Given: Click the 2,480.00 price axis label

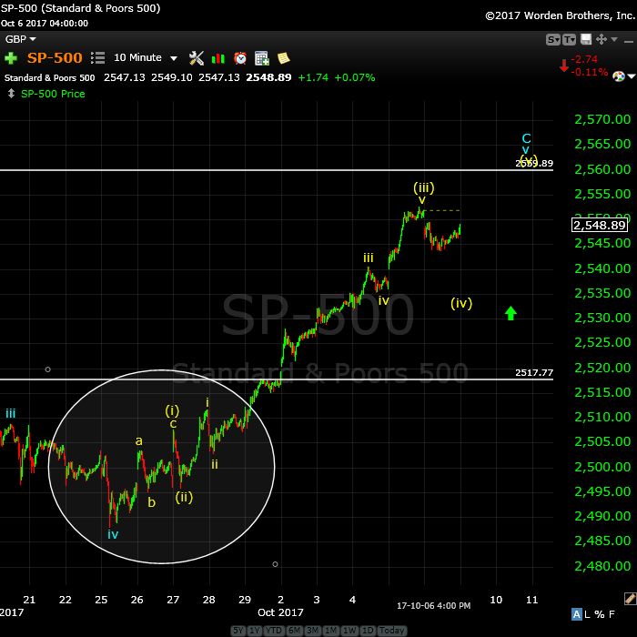Looking at the screenshot, I should pyautogui.click(x=602, y=566).
